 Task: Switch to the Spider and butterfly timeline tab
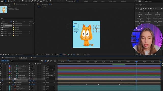coord(10,58)
